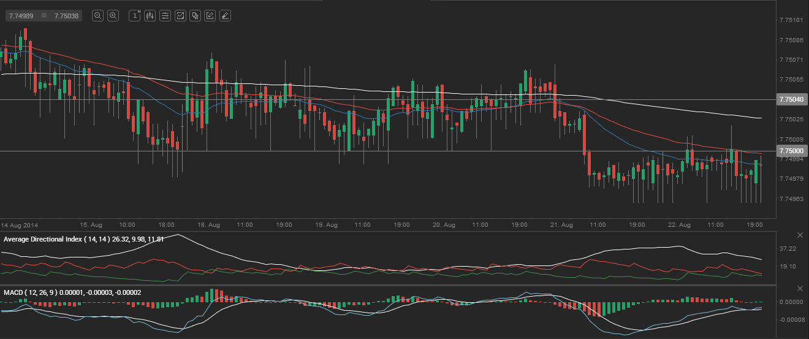This screenshot has height=339, width=809.
Task: Click the 7.75040 price level marker
Action: tap(790, 99)
